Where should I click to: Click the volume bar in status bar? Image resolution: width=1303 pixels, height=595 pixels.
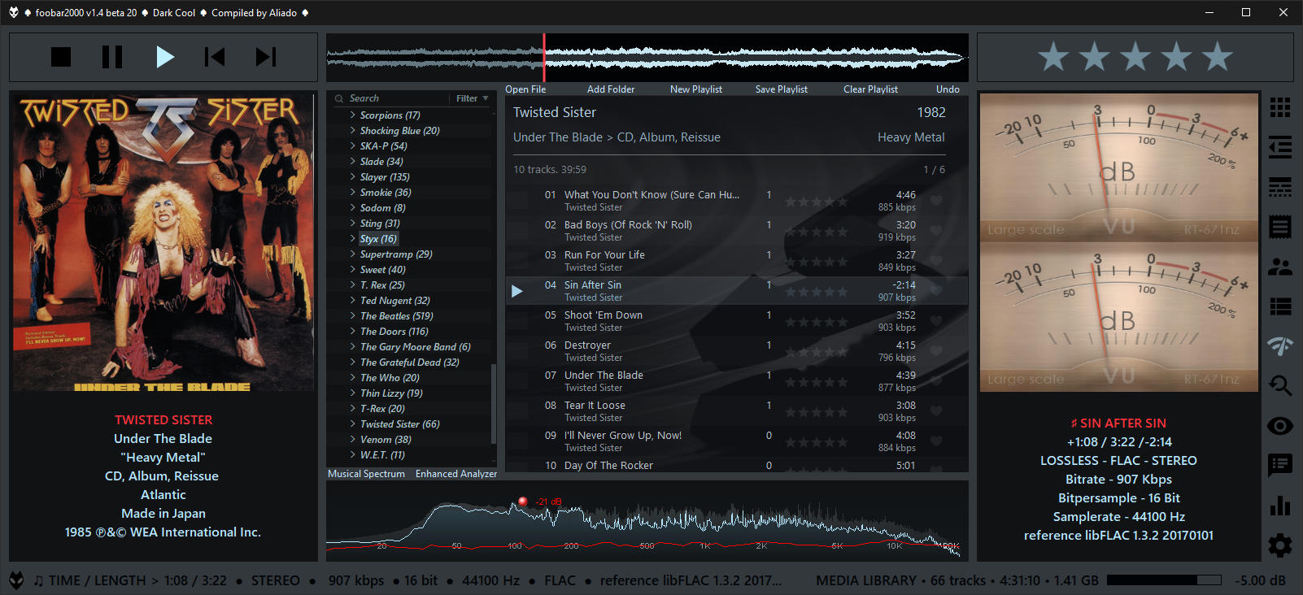(x=1164, y=580)
